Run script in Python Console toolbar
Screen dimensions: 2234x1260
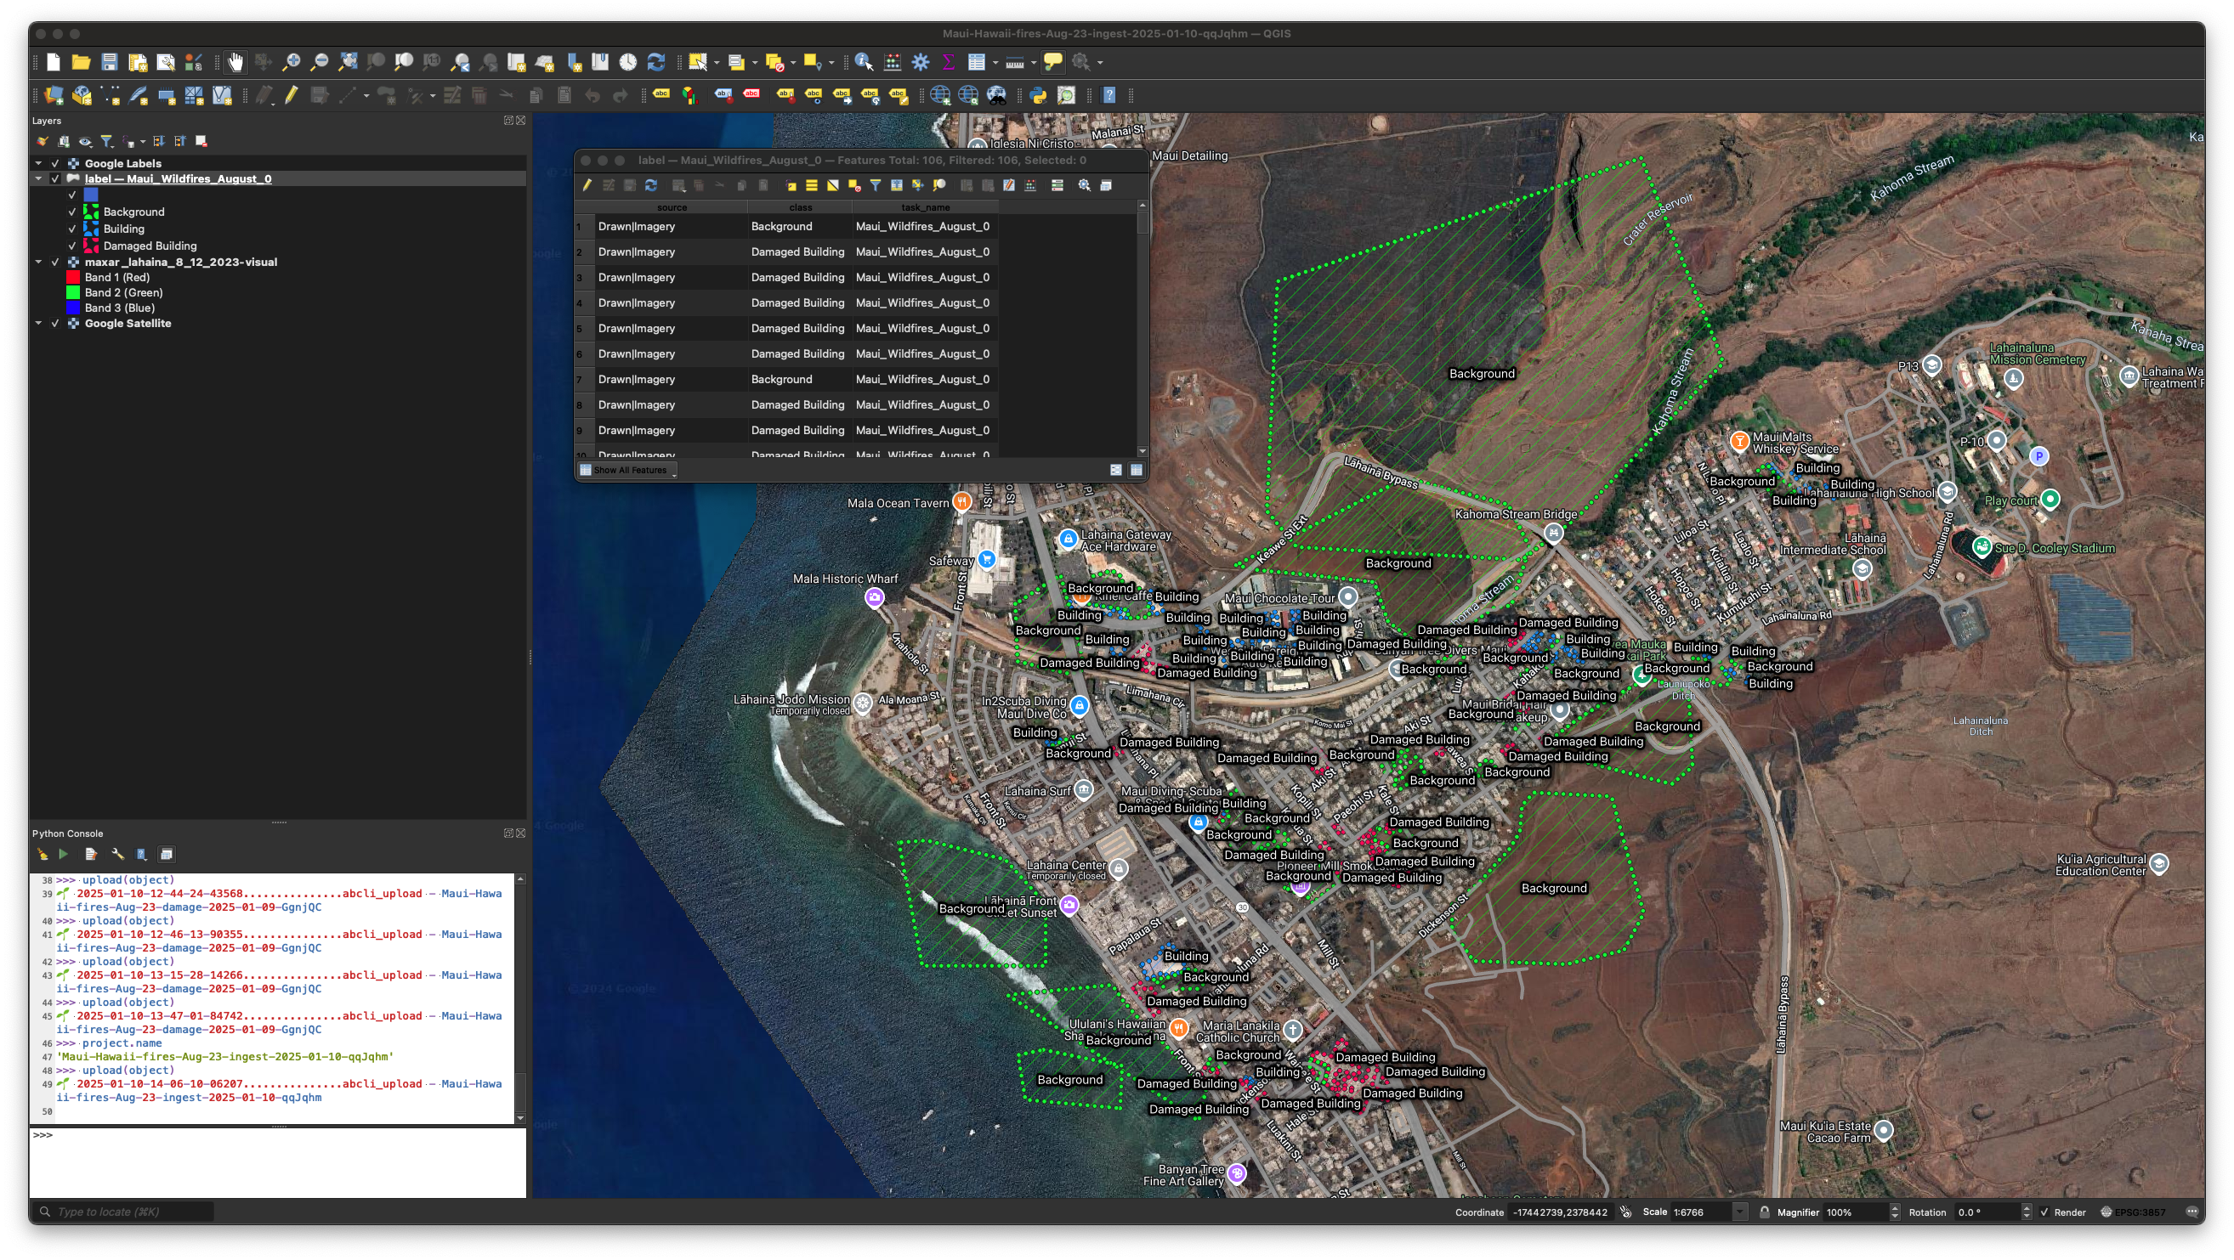pos(63,855)
